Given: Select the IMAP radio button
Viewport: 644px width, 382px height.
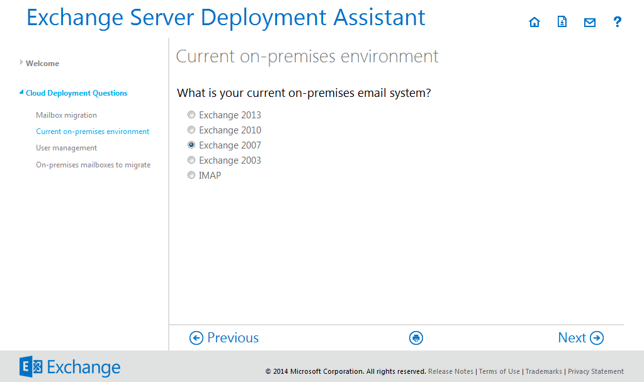Looking at the screenshot, I should pyautogui.click(x=191, y=176).
